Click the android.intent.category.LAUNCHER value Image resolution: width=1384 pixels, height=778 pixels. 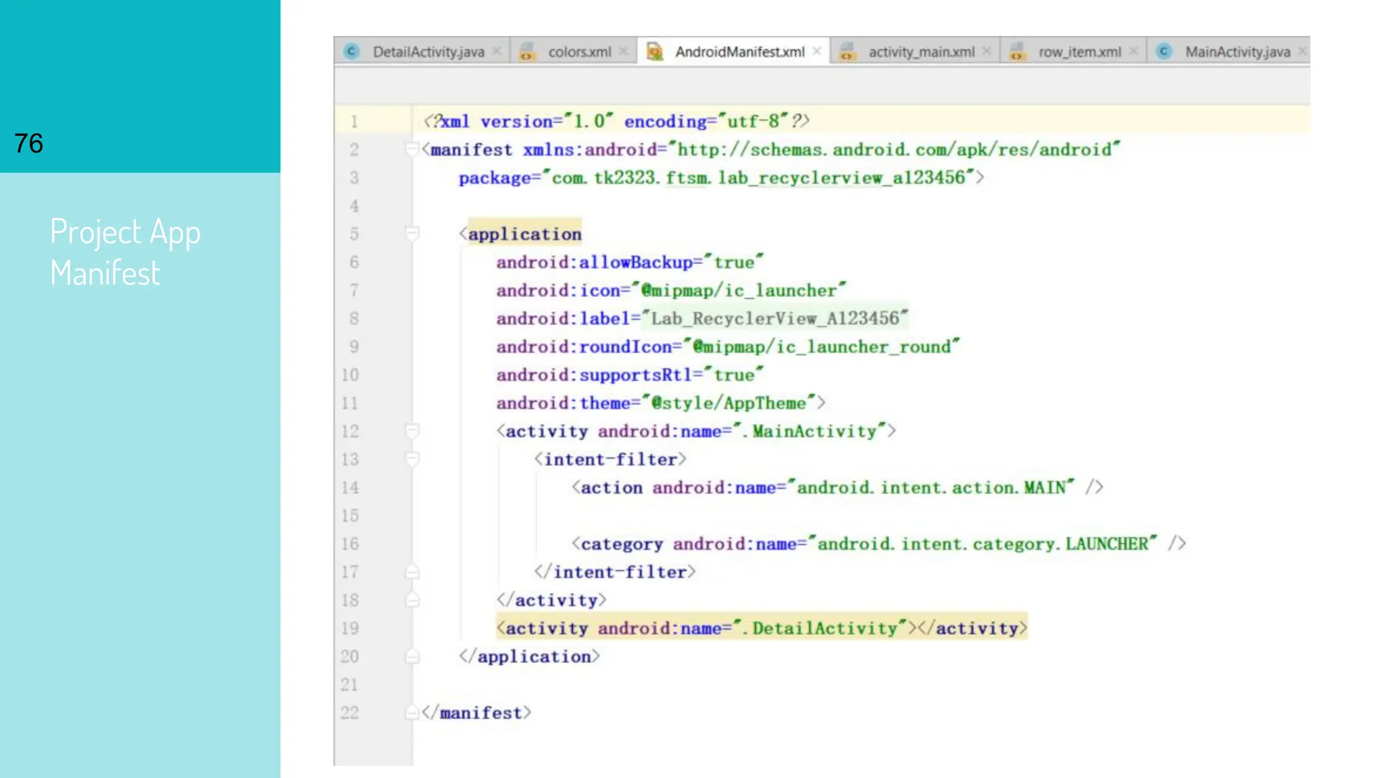(983, 544)
